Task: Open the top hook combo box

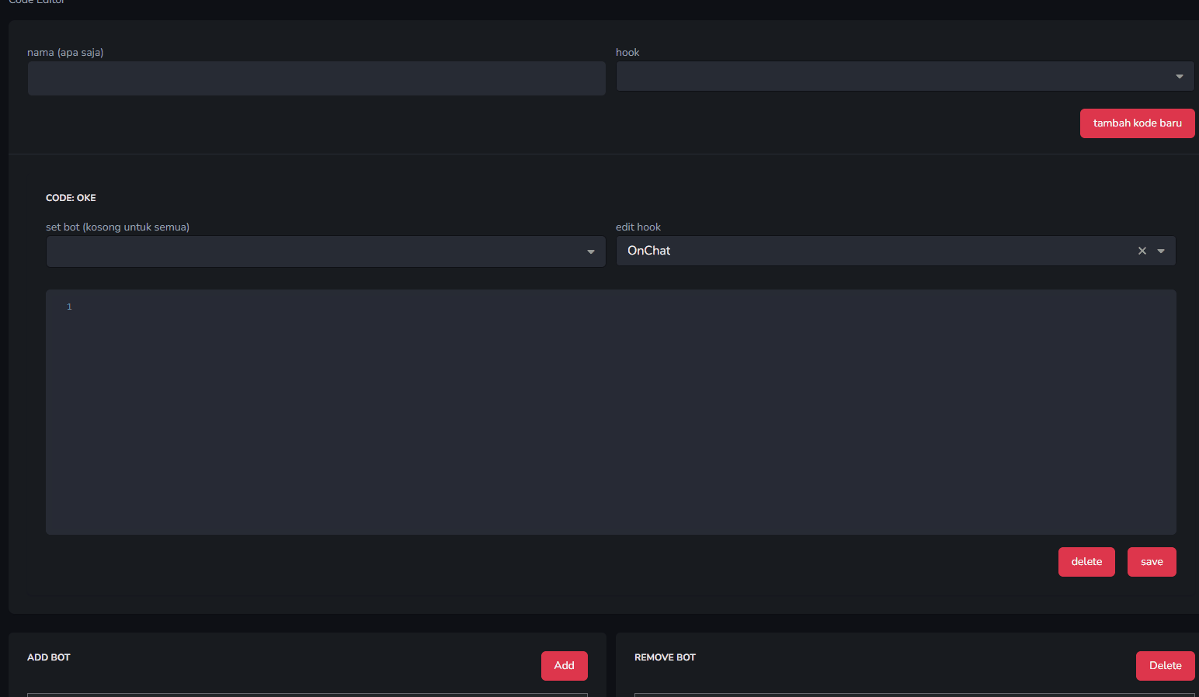Action: coord(893,76)
